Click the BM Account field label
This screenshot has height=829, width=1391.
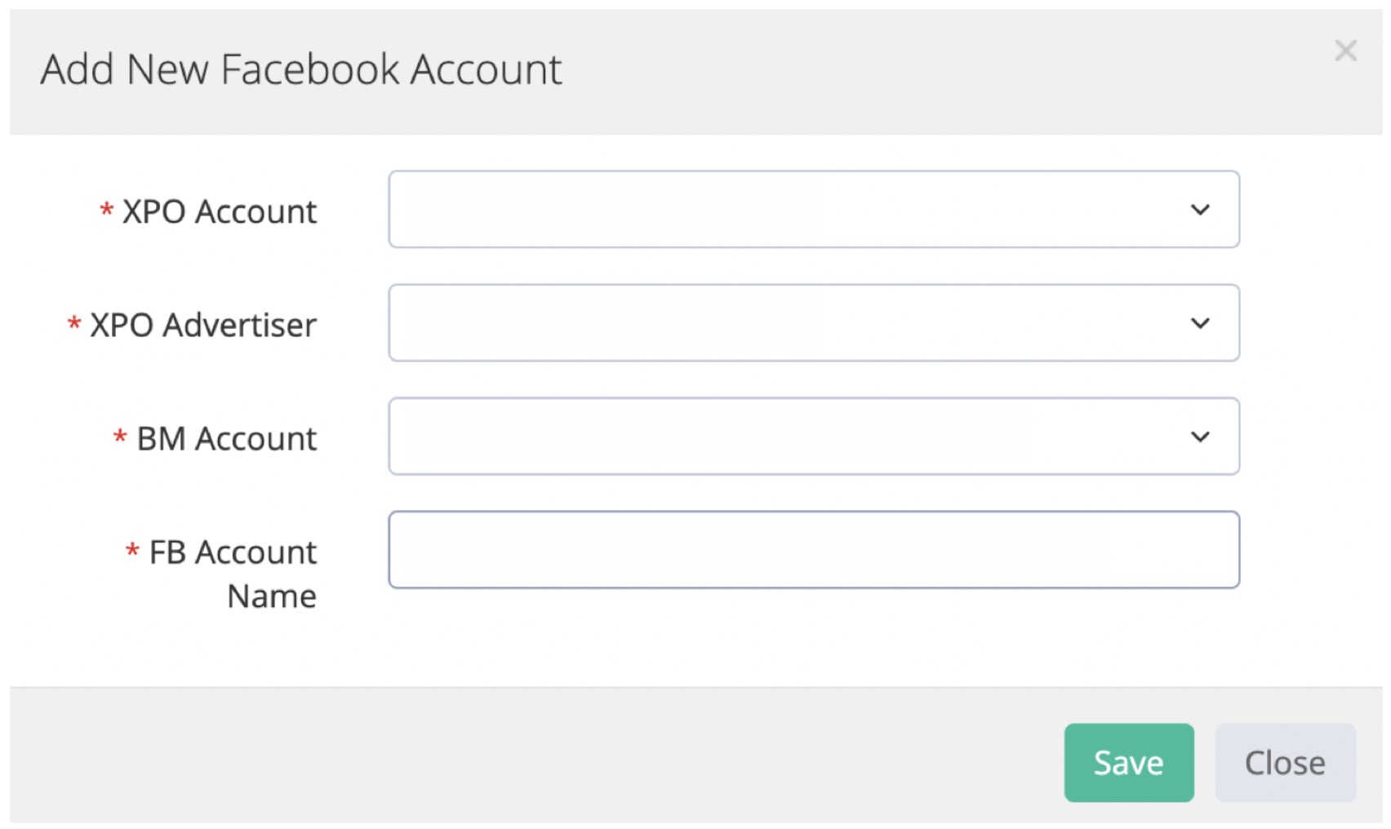coord(226,439)
